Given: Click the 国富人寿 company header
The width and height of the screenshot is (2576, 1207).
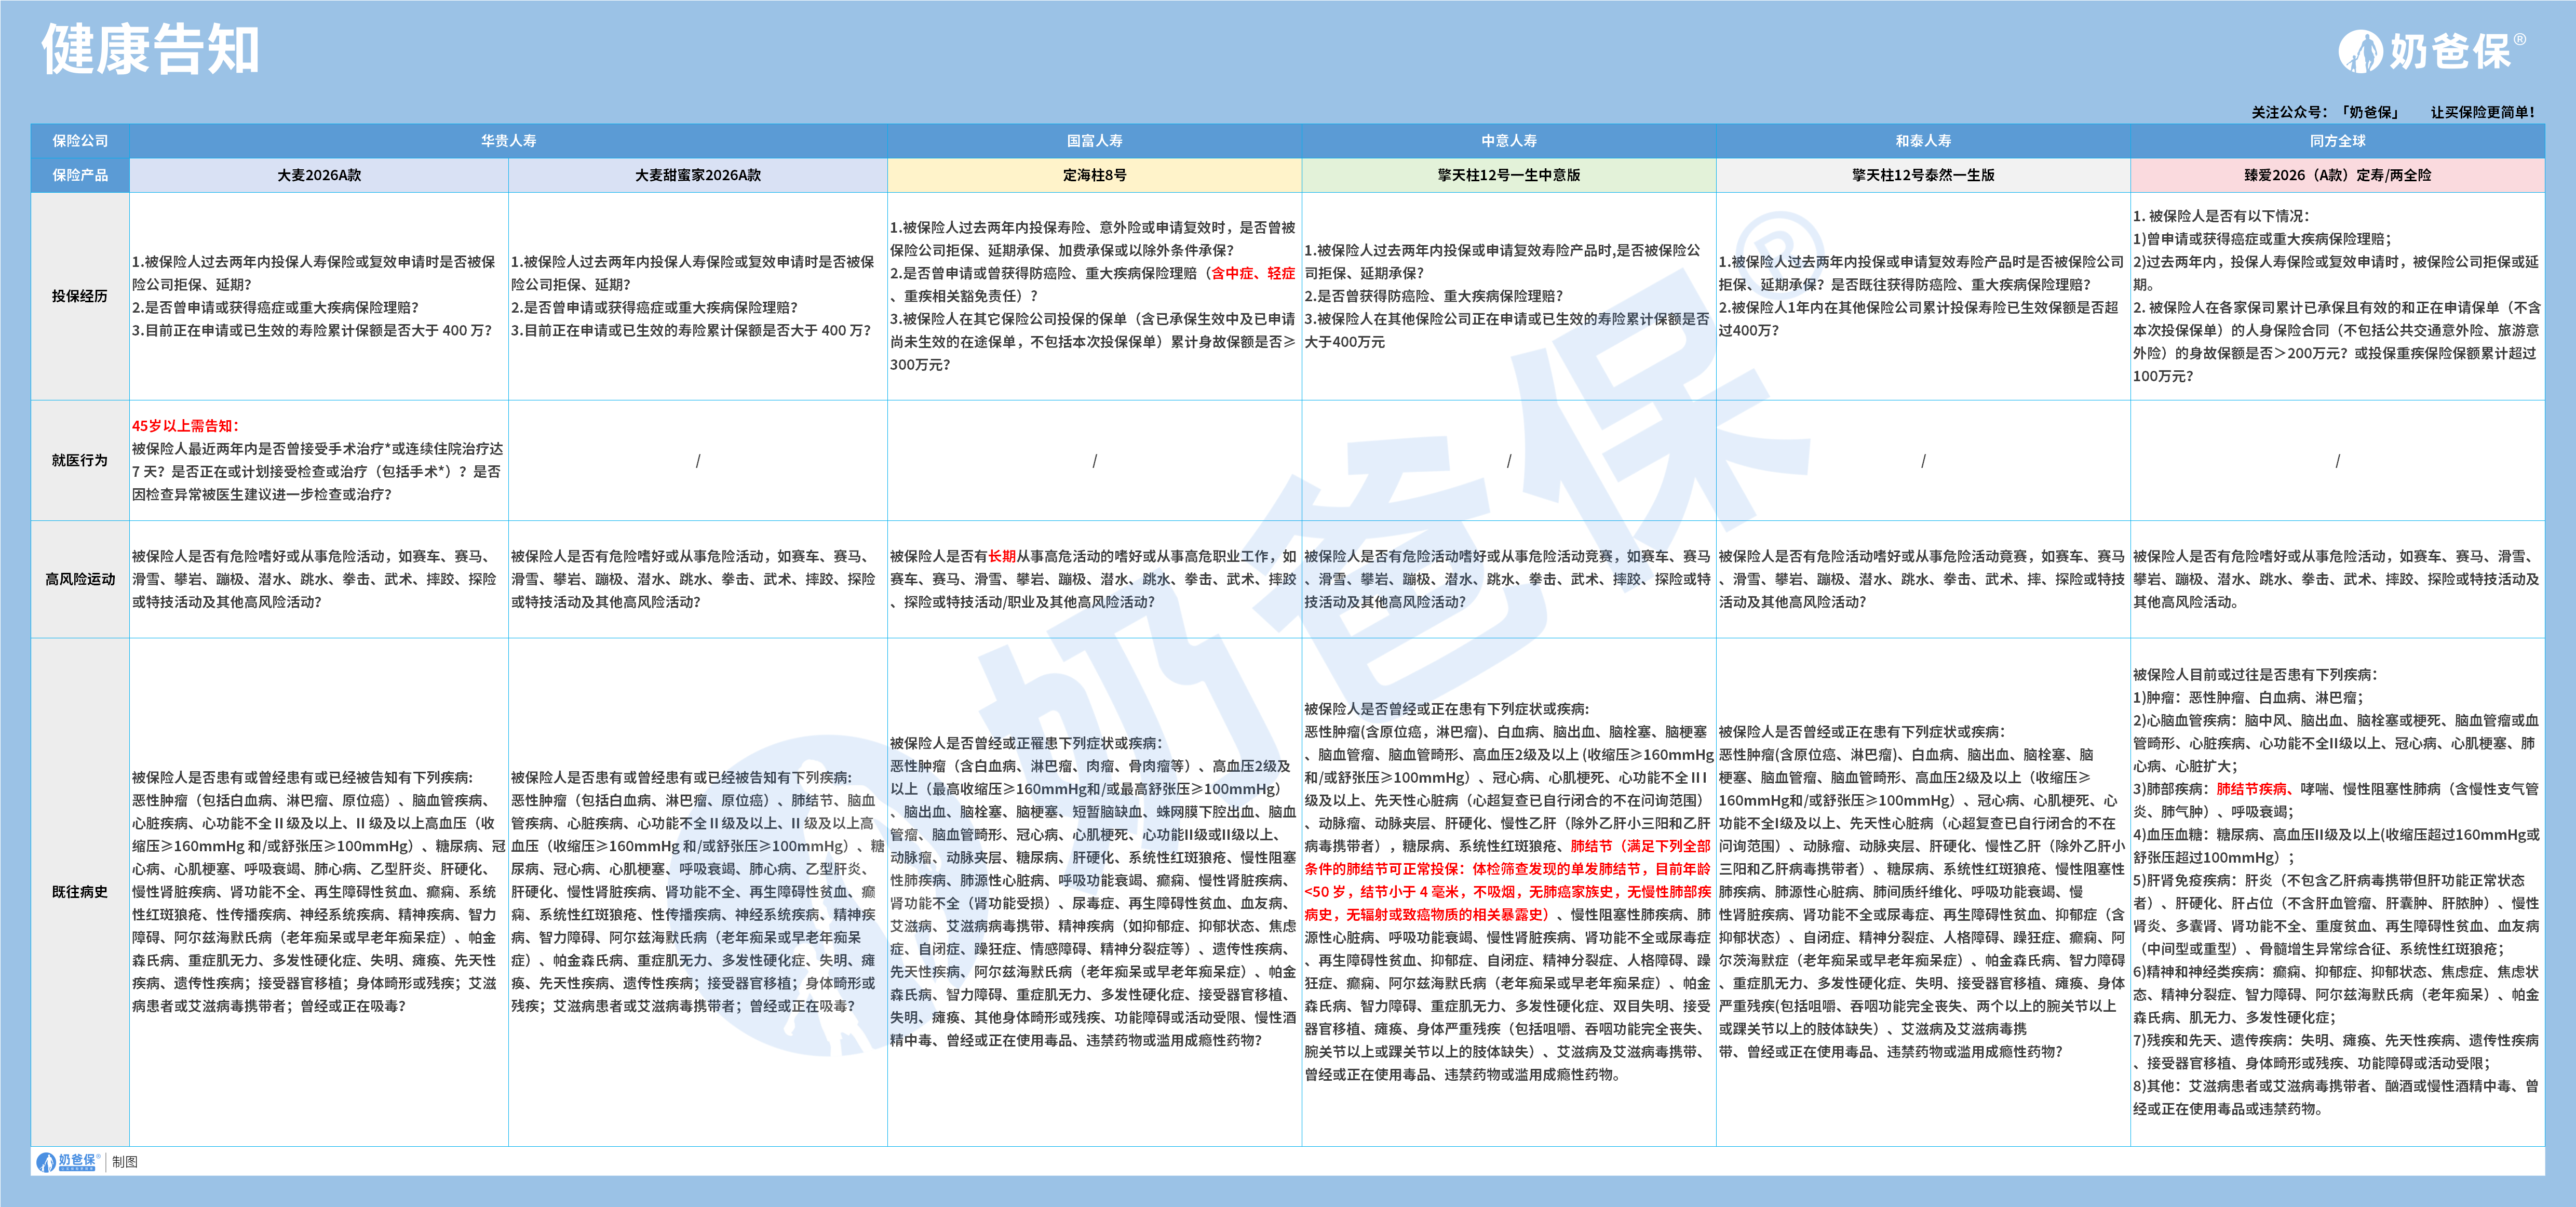Looking at the screenshot, I should (1094, 141).
